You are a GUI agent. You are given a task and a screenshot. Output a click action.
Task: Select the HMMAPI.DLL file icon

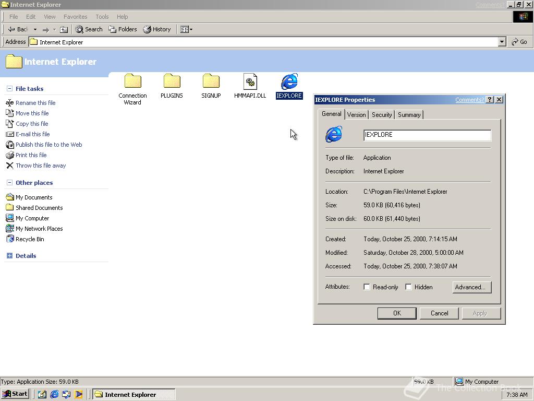point(250,81)
